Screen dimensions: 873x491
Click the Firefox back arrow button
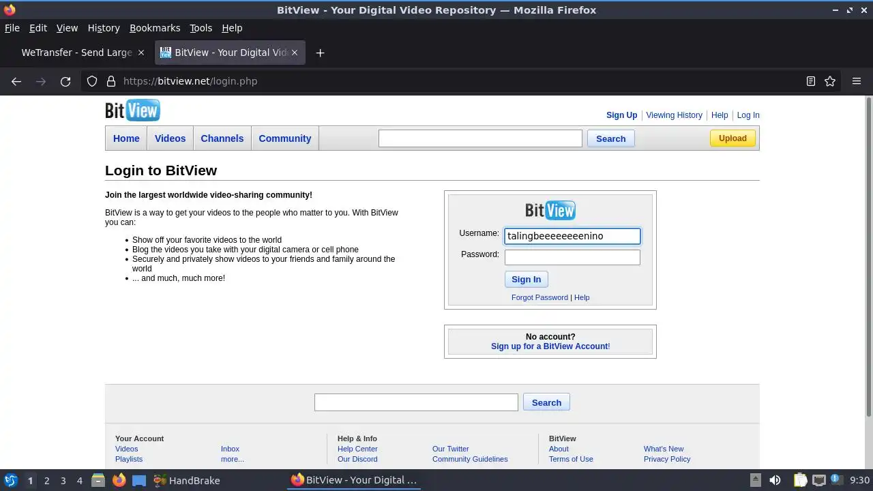point(16,81)
